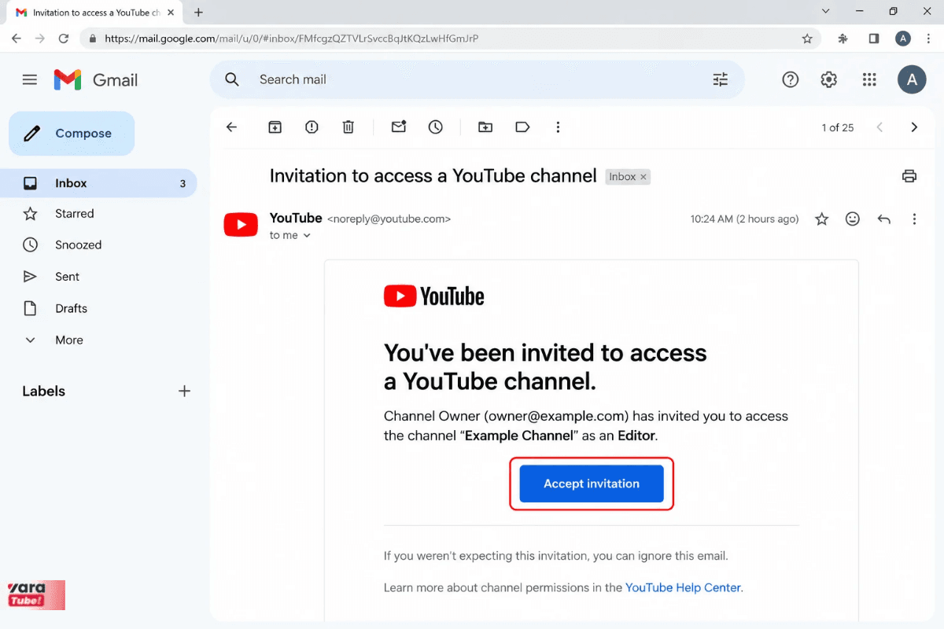Report this email as spam
This screenshot has height=629, width=944.
click(312, 127)
